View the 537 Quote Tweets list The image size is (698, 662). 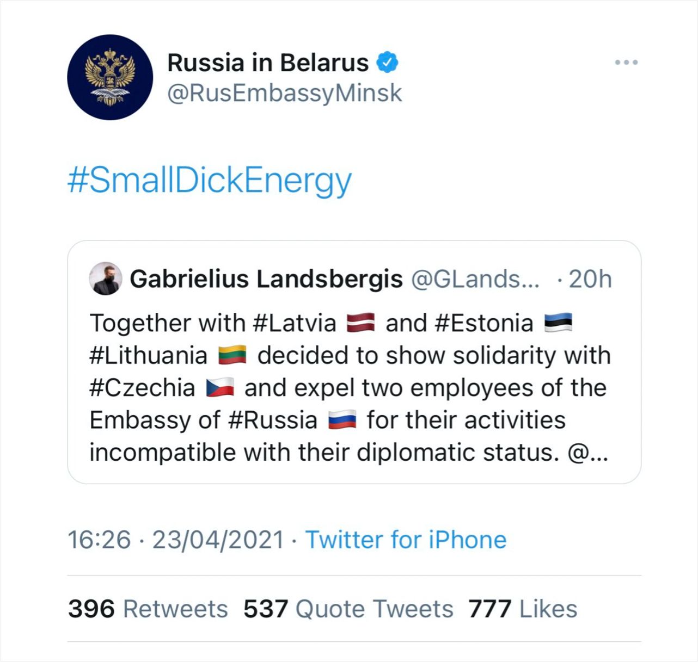348,609
